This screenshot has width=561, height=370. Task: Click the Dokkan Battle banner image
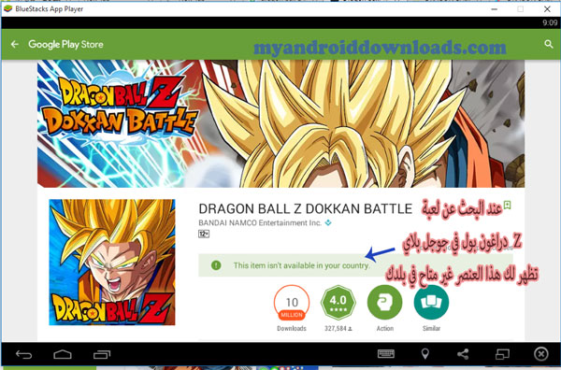(x=280, y=123)
